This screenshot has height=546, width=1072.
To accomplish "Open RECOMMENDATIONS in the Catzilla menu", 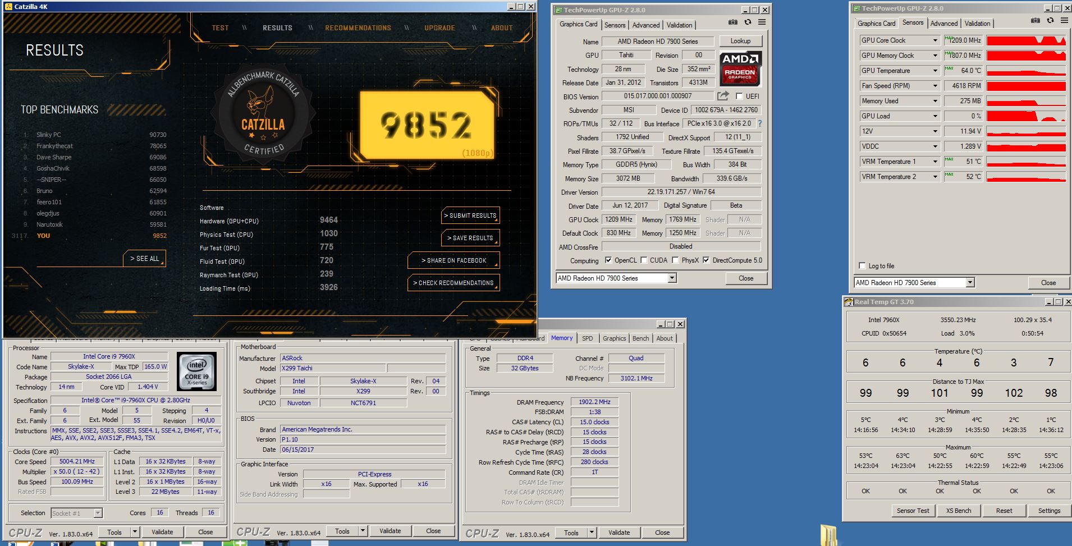I will (358, 28).
